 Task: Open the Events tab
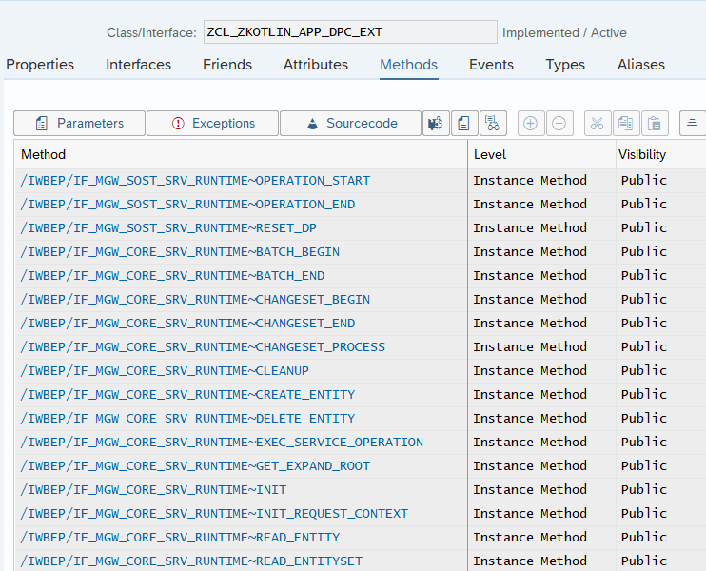491,65
